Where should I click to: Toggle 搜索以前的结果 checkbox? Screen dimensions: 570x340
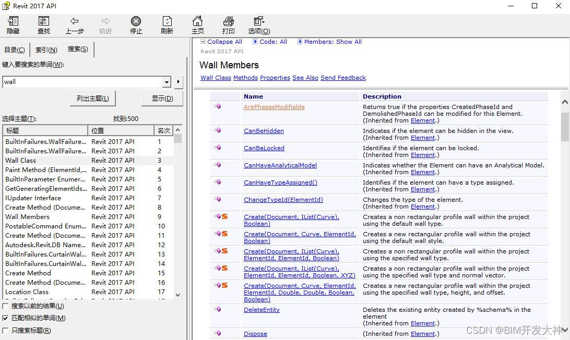tap(5, 306)
